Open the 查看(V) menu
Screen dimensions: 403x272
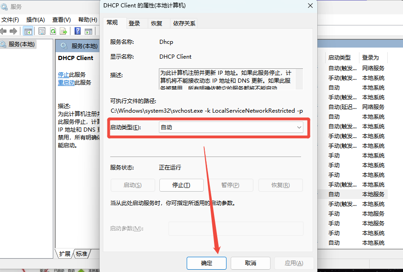tap(62, 19)
